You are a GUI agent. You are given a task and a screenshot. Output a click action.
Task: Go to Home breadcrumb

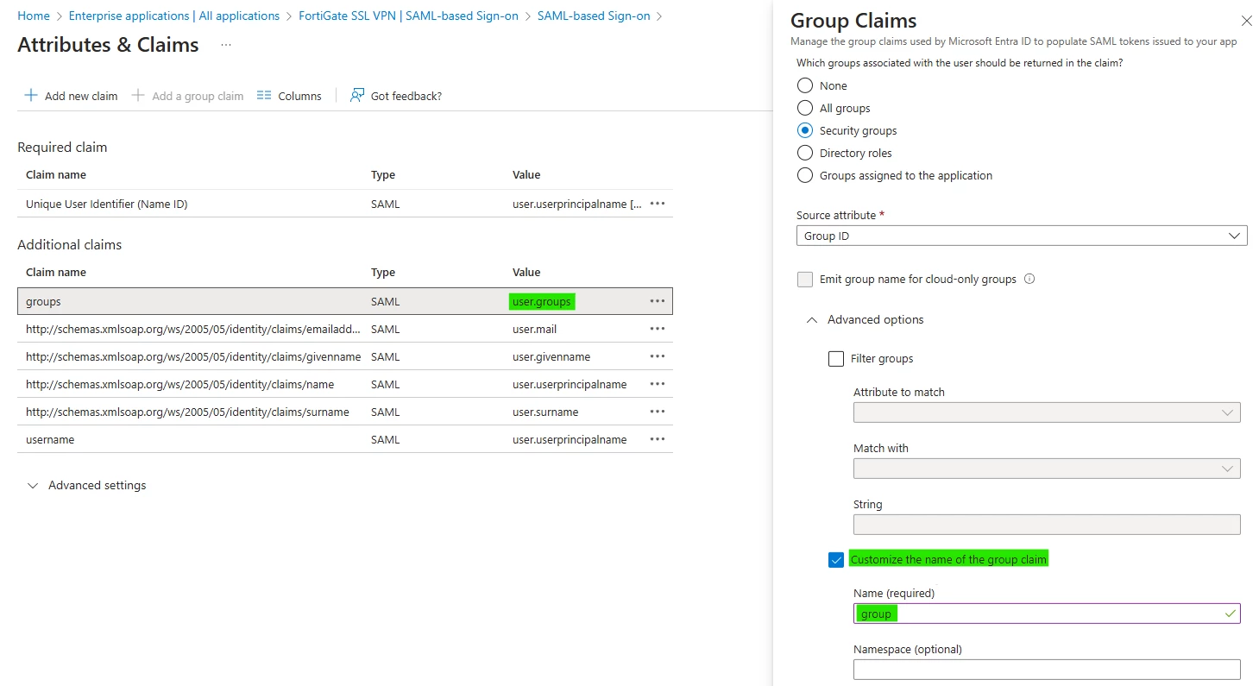(x=34, y=16)
